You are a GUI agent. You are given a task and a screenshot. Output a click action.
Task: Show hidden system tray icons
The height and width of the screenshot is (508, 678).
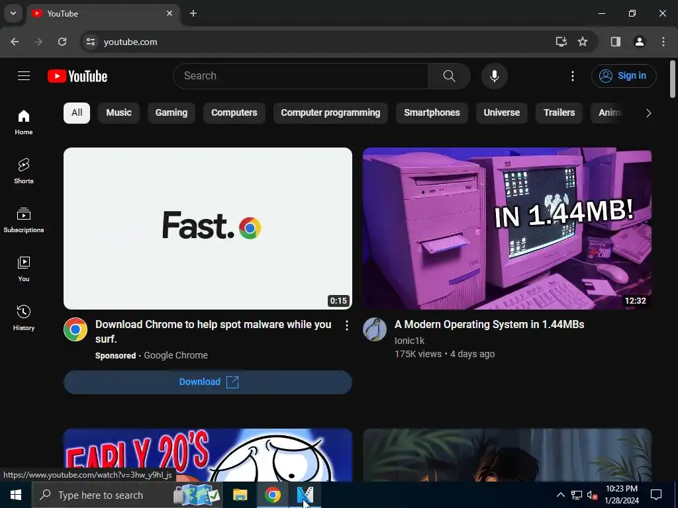[x=560, y=495]
